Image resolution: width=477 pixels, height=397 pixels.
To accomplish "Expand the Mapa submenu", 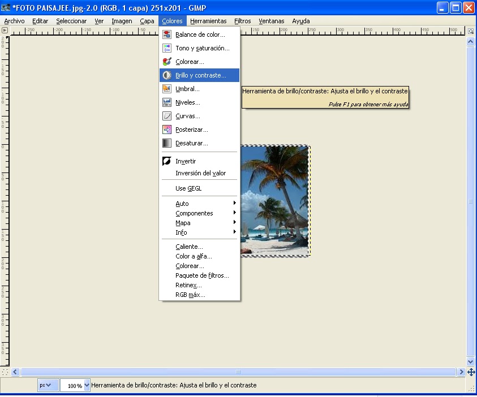I will 199,223.
